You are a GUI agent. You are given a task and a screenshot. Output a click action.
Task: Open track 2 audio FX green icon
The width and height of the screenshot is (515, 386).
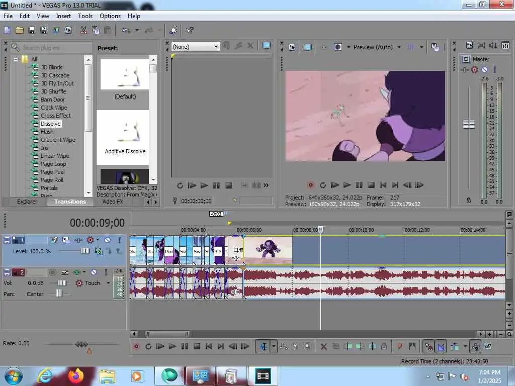coord(77,272)
